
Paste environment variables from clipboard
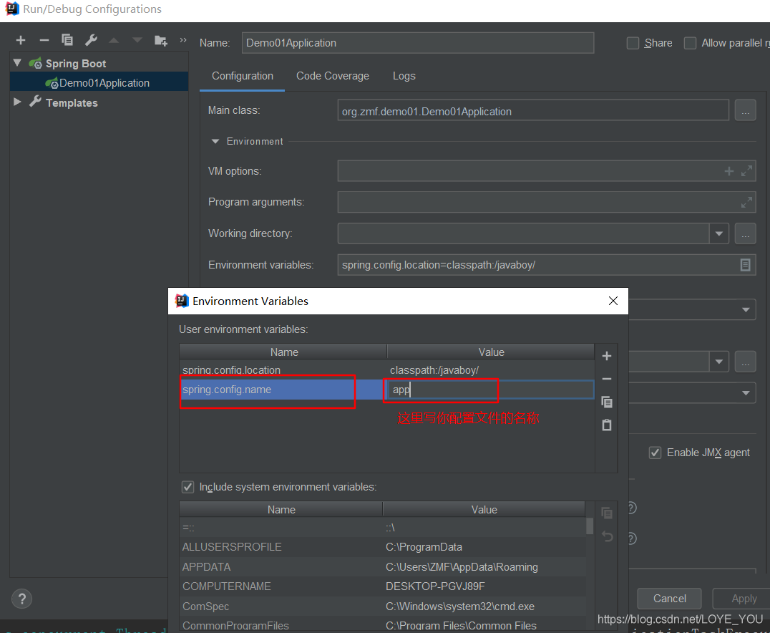606,425
